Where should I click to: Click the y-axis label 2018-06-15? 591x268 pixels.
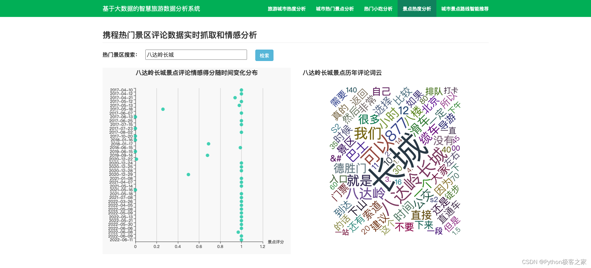click(121, 148)
